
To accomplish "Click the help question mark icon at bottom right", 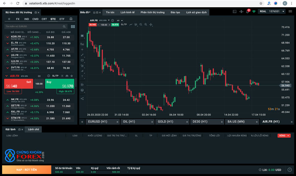I will pyautogui.click(x=290, y=170).
